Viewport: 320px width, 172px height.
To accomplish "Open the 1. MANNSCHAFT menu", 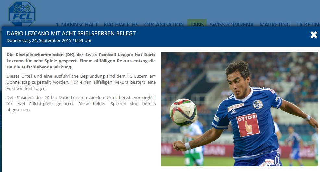I will coord(77,24).
